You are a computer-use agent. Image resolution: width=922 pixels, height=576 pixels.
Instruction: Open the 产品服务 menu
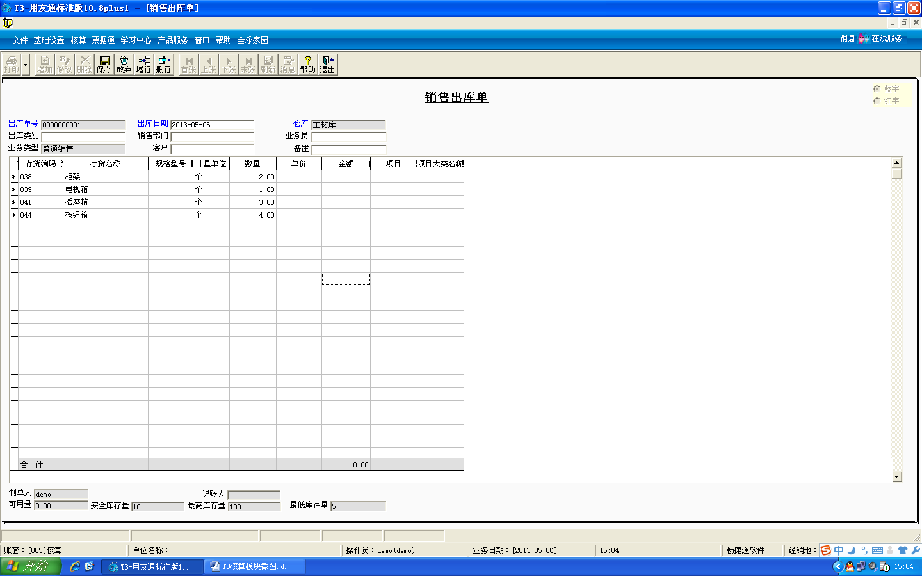pyautogui.click(x=173, y=40)
